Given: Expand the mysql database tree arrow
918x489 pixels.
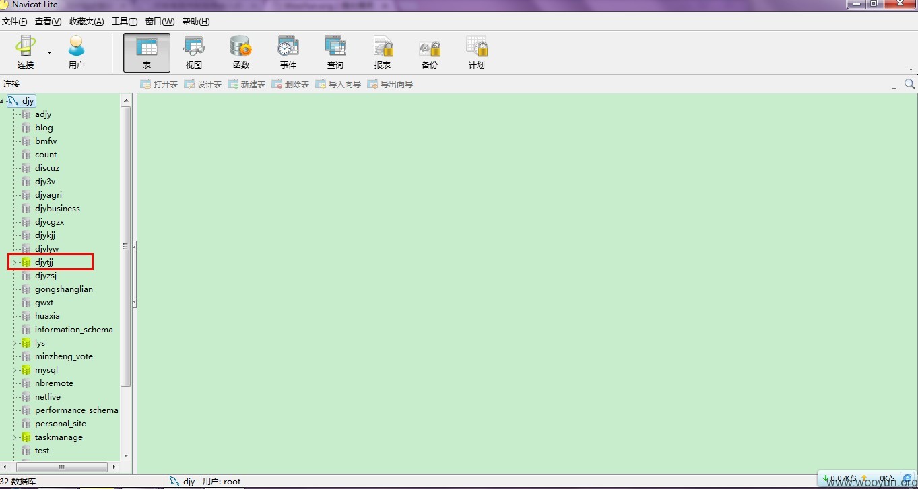Looking at the screenshot, I should [x=14, y=370].
